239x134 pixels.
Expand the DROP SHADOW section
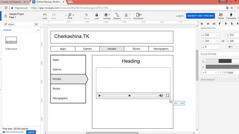[x=208, y=80]
